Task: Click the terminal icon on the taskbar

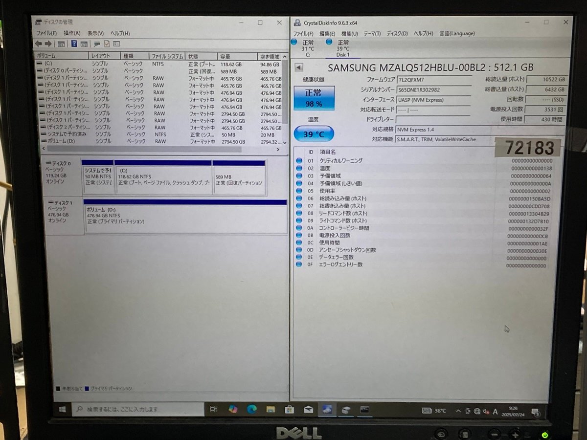Action: pyautogui.click(x=365, y=410)
